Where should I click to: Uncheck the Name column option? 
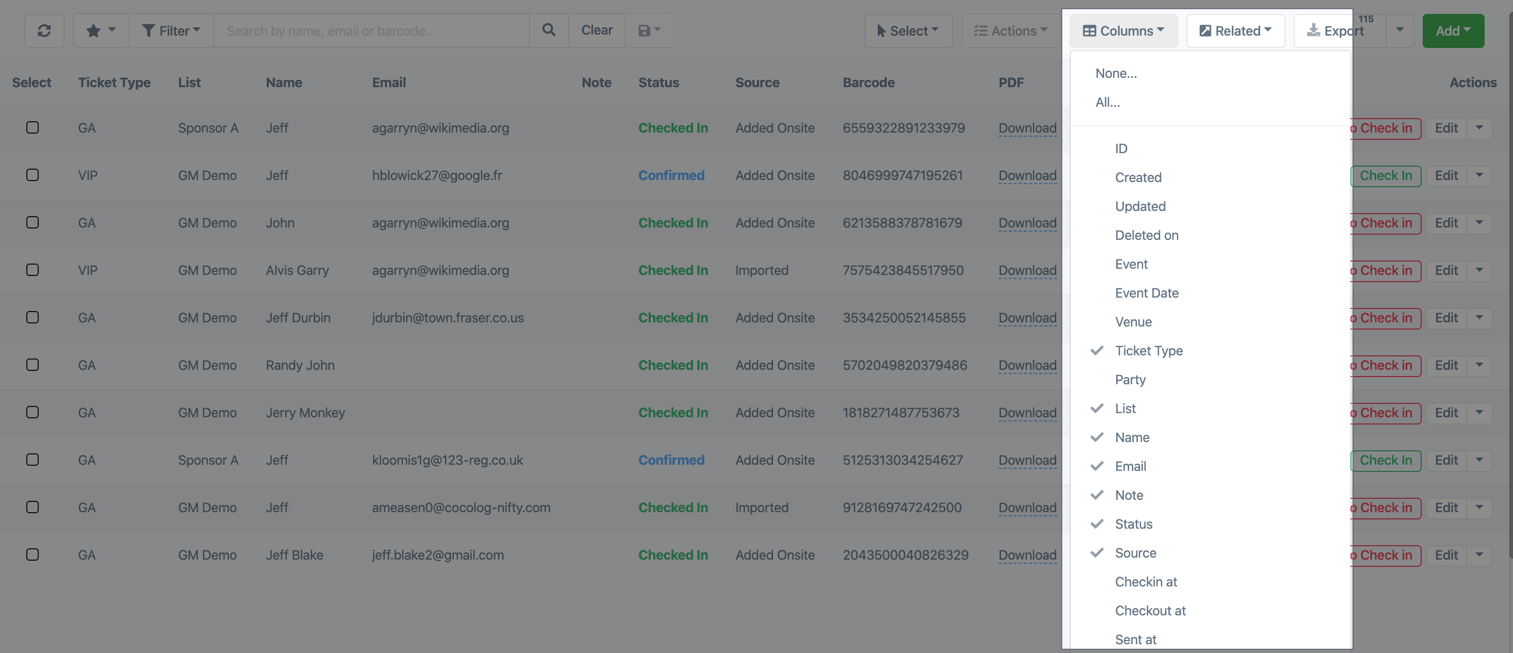click(1211, 437)
